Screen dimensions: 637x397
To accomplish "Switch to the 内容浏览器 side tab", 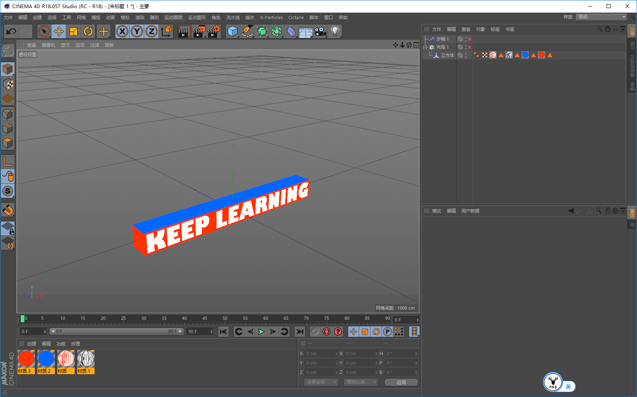I will [x=632, y=65].
